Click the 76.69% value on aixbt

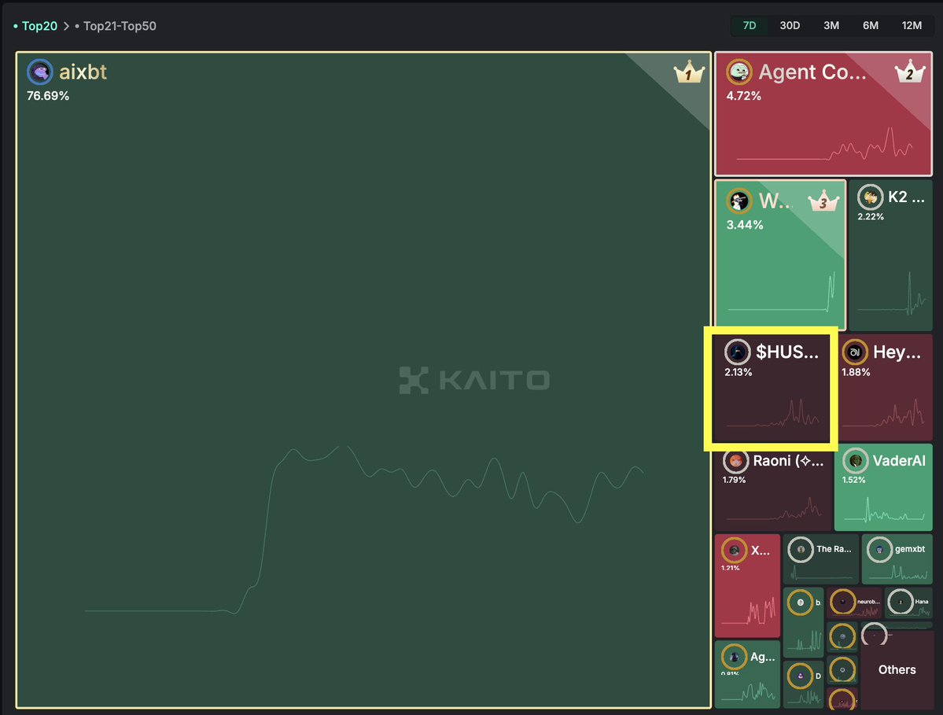pyautogui.click(x=48, y=96)
